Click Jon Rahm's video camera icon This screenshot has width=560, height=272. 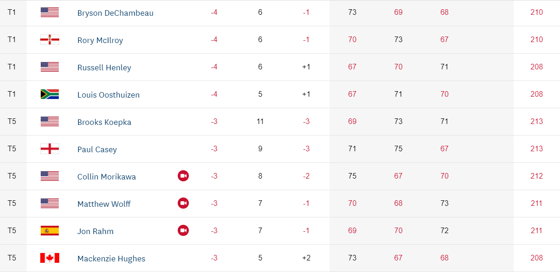point(183,230)
